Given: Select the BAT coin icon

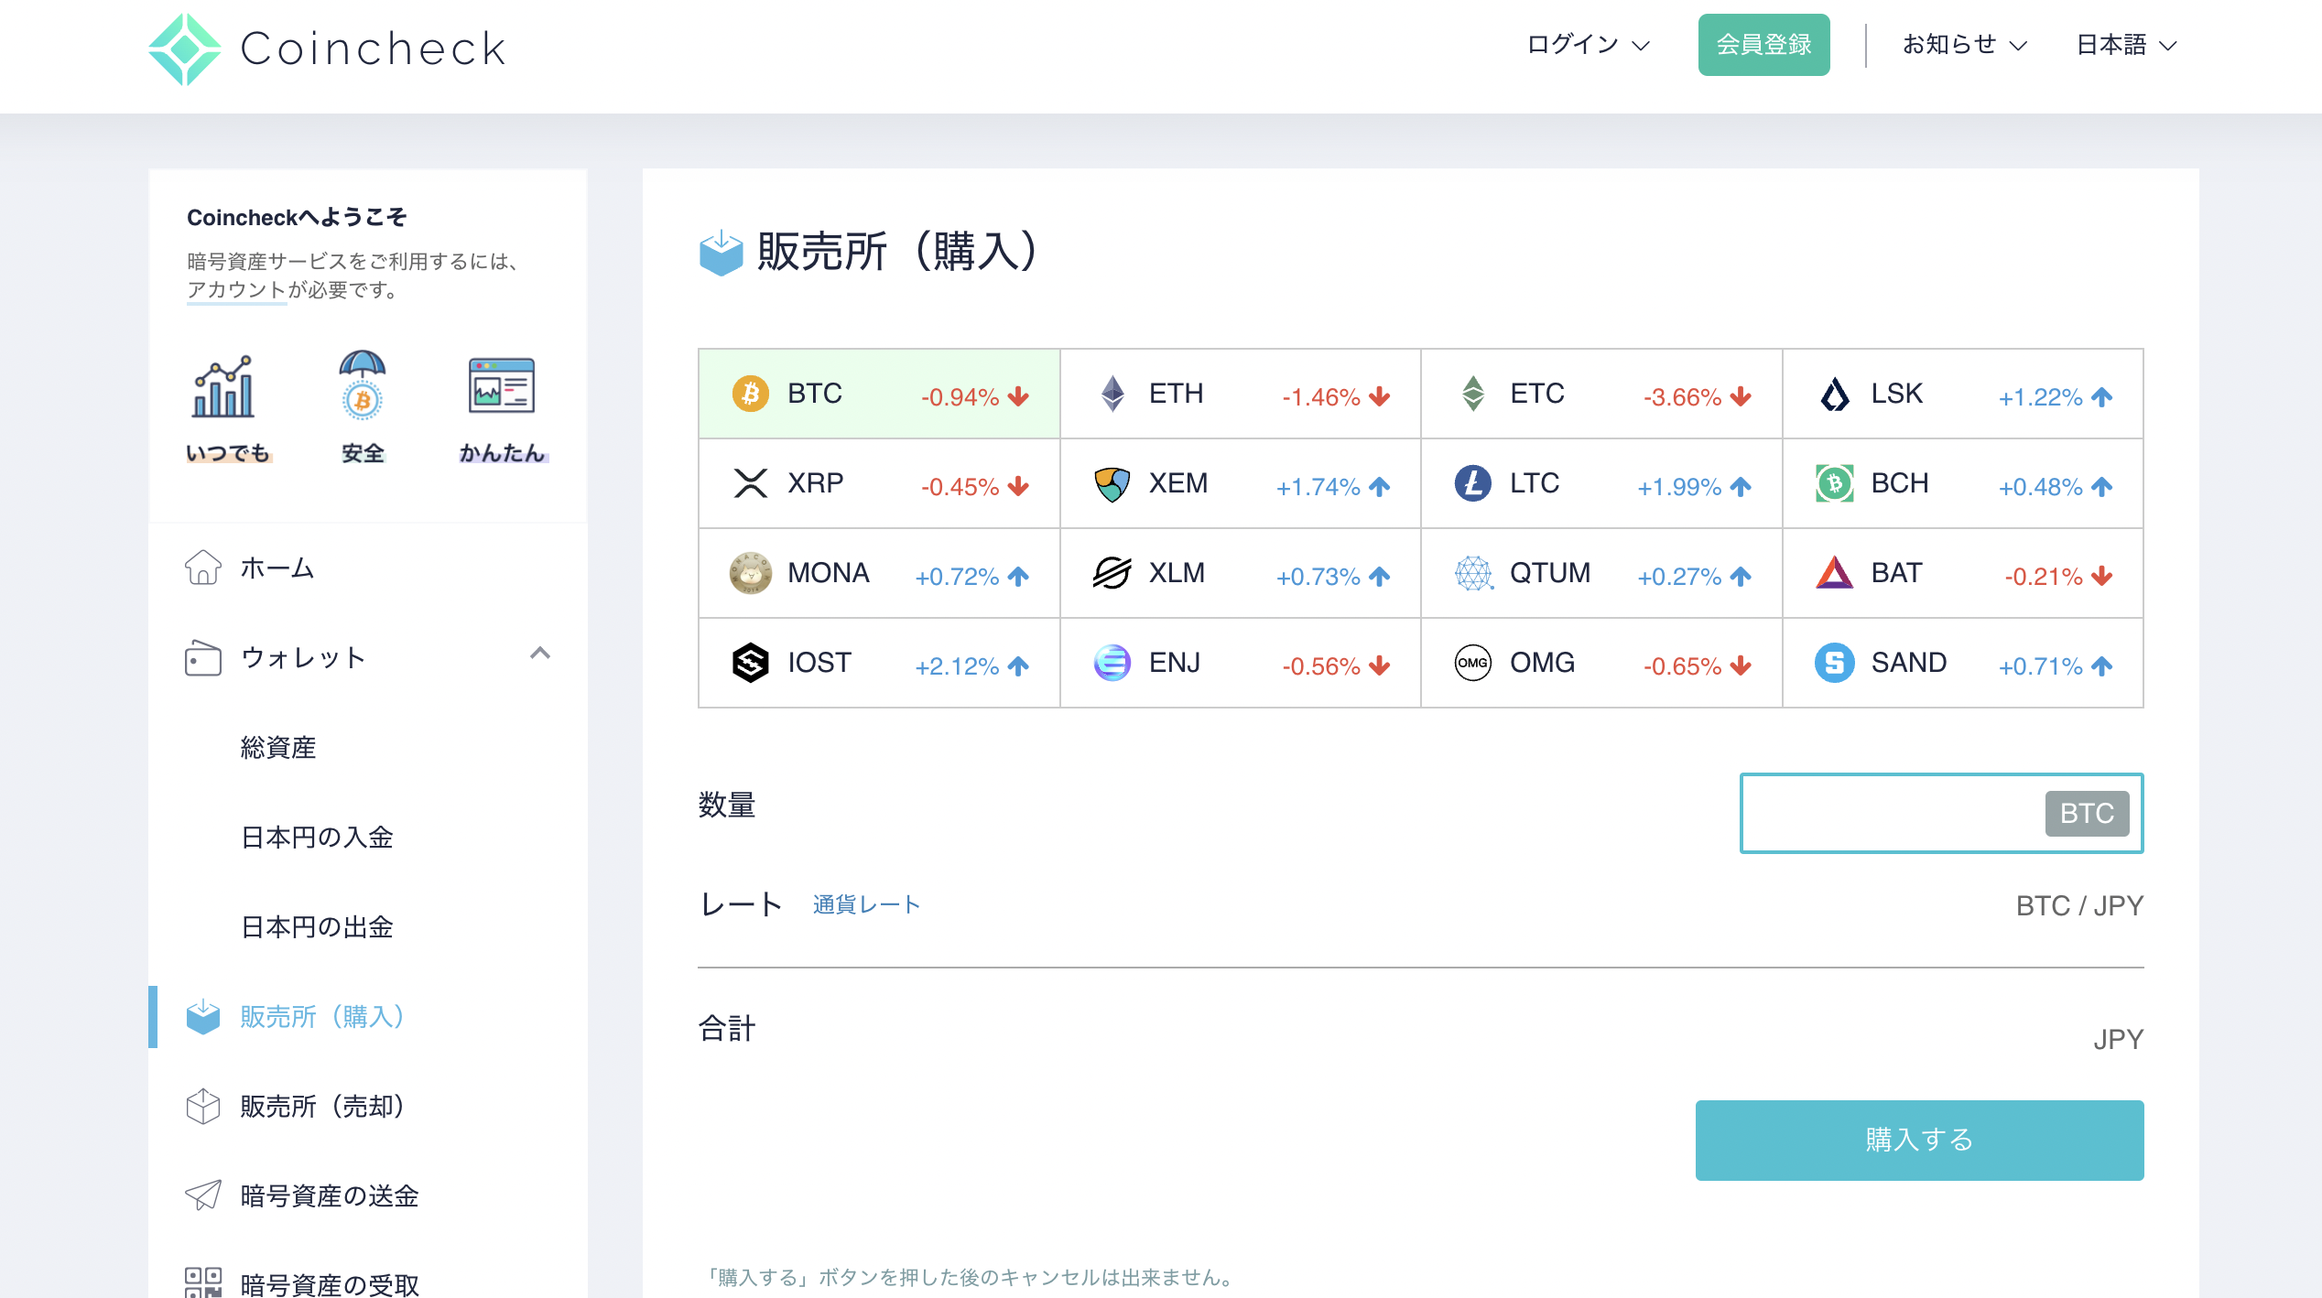Looking at the screenshot, I should click(x=1834, y=573).
